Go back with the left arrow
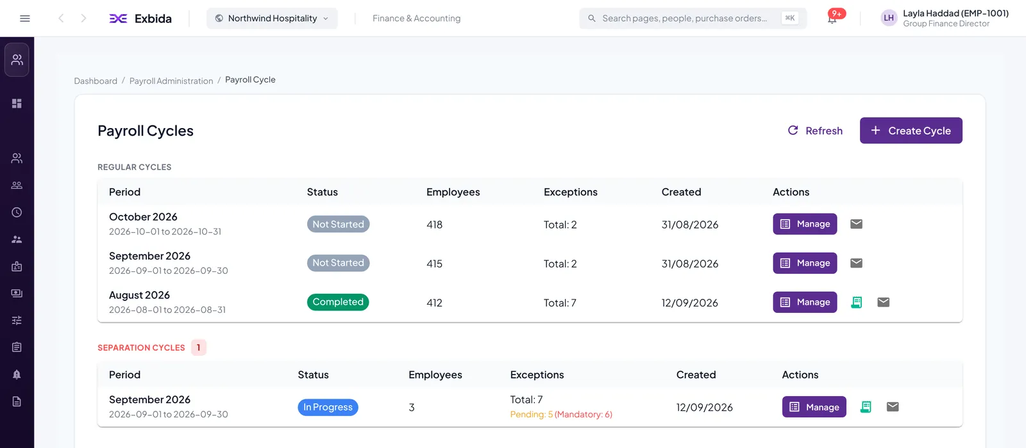The image size is (1026, 448). [61, 19]
